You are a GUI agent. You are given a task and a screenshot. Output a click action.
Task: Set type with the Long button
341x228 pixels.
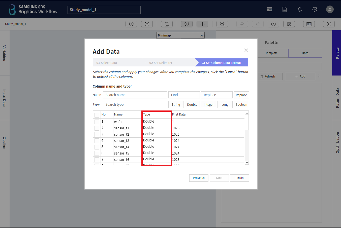225,104
